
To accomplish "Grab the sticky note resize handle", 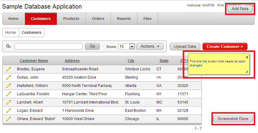I will pyautogui.click(x=247, y=72).
